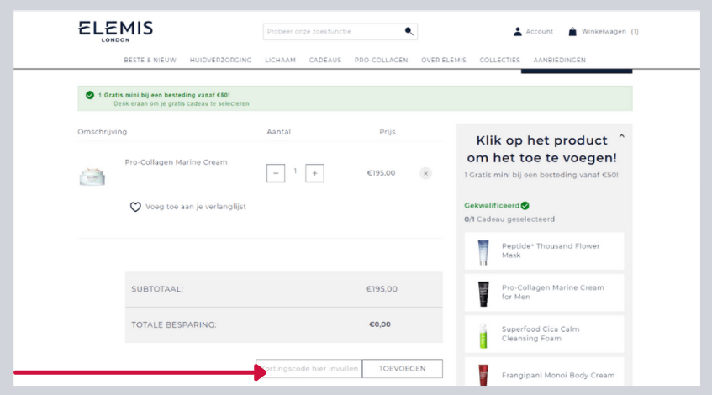Click the 'Gekwalificeerd' label

[x=492, y=206]
